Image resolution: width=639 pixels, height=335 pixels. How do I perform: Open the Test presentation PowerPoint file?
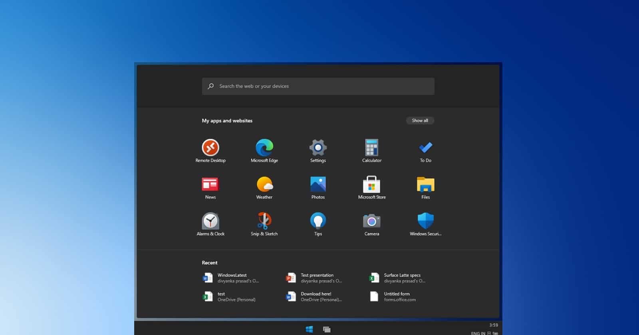tap(314, 278)
